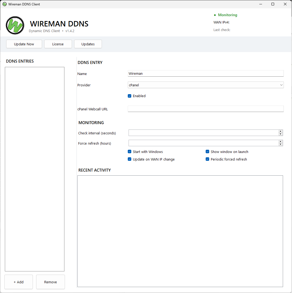Click the DDNS entries list box
293x293 pixels.
pos(35,169)
